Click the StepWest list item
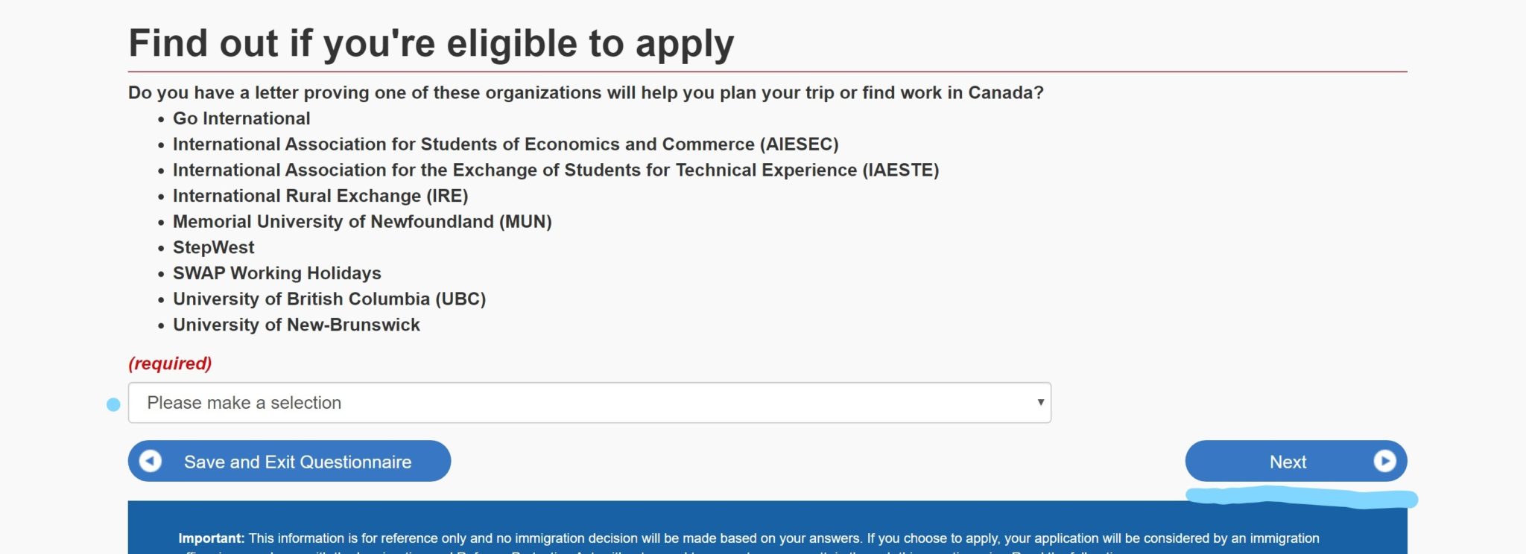The width and height of the screenshot is (1526, 554). (x=214, y=248)
